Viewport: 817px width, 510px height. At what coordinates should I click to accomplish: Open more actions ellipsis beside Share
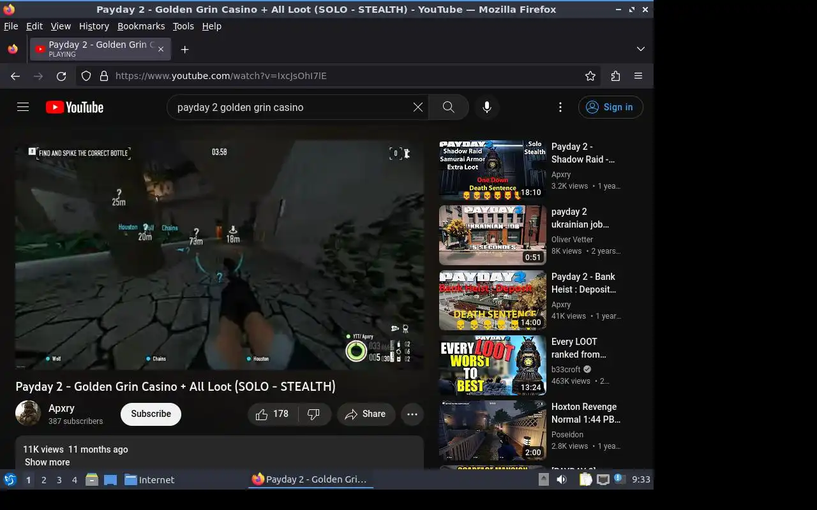click(x=412, y=414)
